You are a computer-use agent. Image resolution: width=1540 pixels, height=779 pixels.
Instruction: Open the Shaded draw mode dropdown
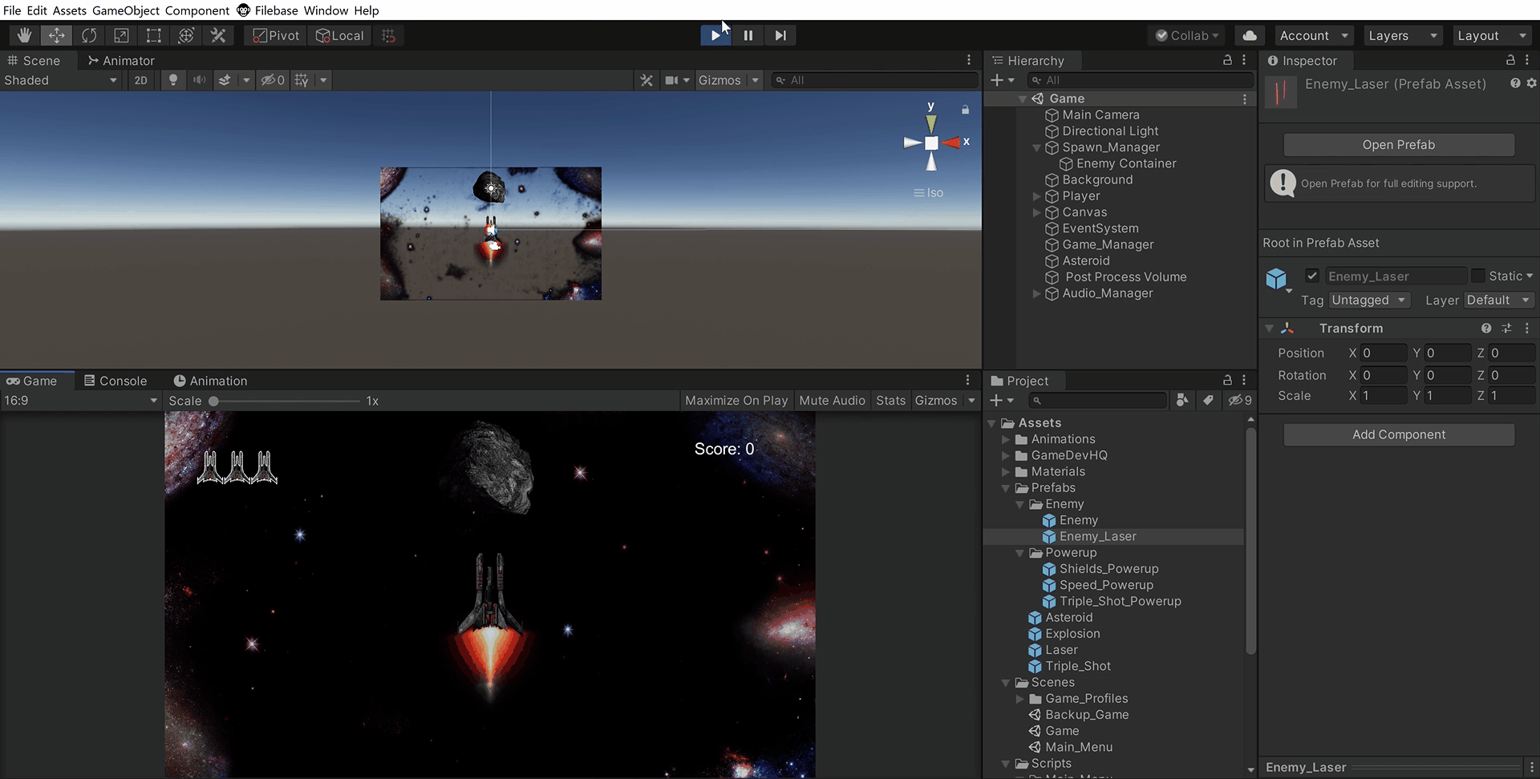[x=61, y=80]
